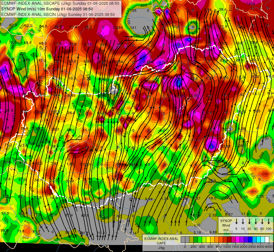Screen dimensions: 274x252
Task: Click the 7.43 map value
Action: (x=149, y=182)
